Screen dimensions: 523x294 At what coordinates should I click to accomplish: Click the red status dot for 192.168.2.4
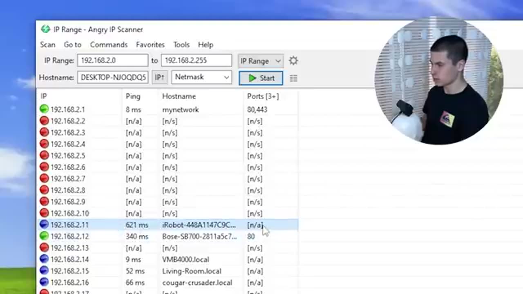click(x=44, y=144)
